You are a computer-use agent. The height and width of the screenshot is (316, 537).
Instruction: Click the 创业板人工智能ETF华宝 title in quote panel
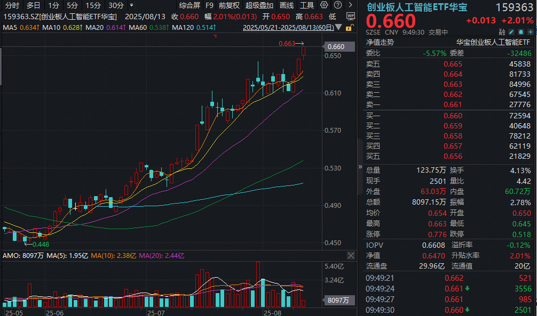pos(417,7)
